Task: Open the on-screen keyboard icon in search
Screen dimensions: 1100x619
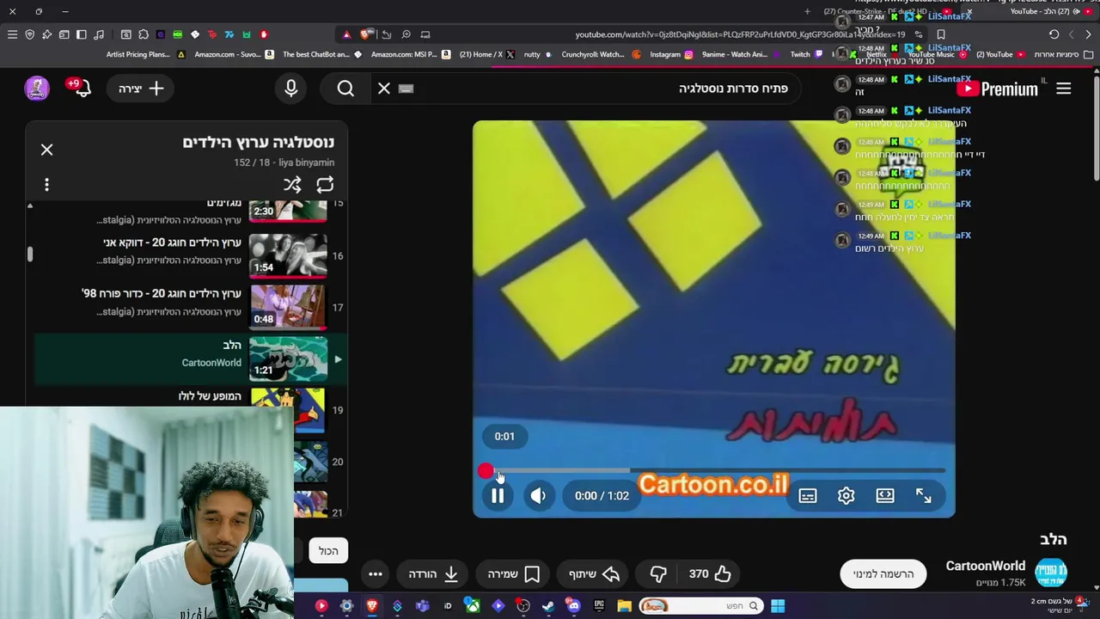Action: point(406,89)
